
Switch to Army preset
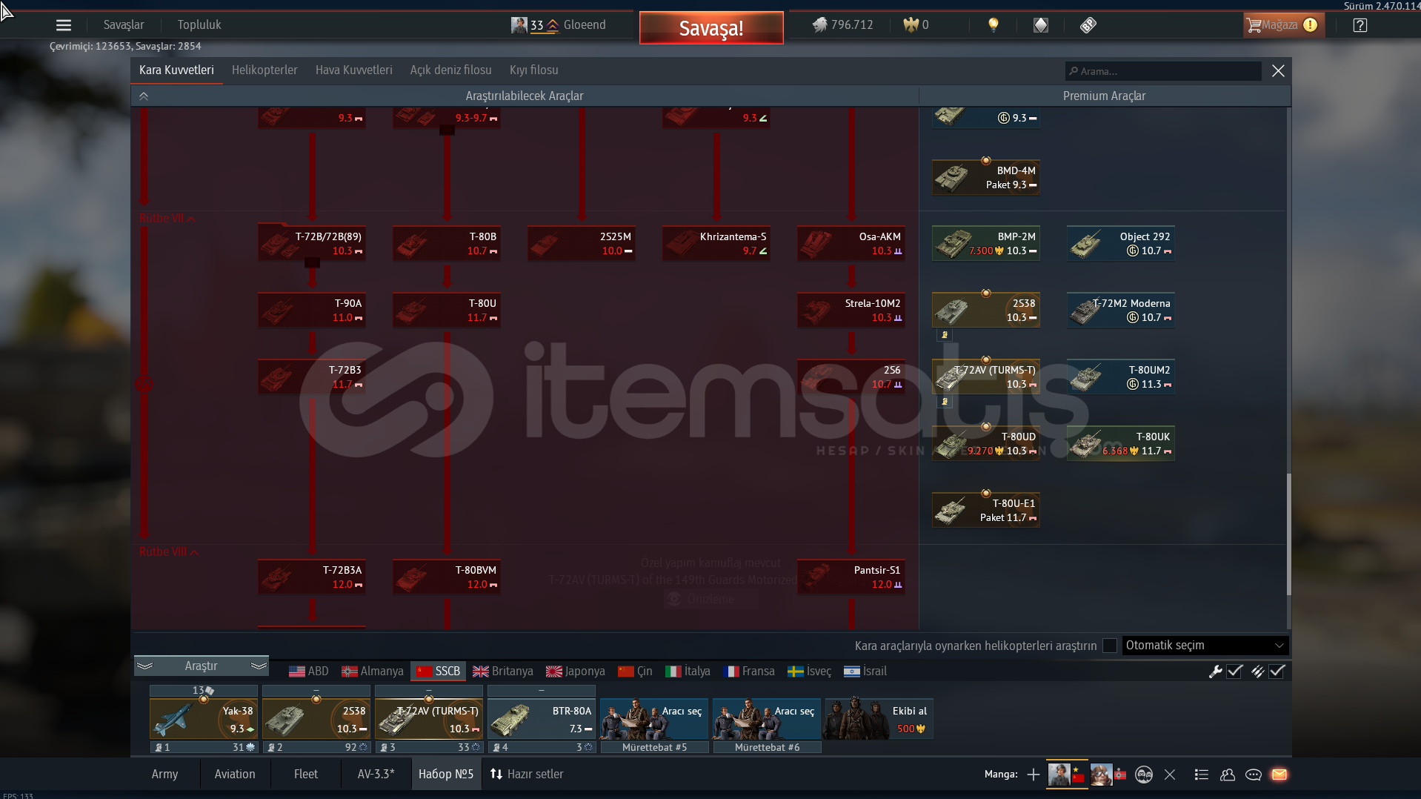[164, 774]
